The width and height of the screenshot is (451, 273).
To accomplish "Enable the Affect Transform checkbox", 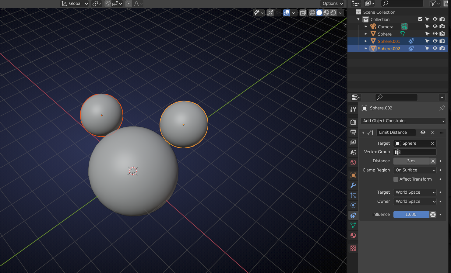I will [396, 179].
